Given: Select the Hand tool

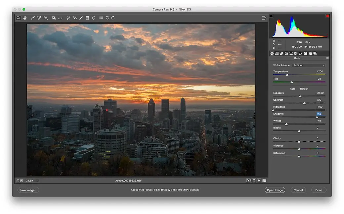Looking at the screenshot, I should pos(24,18).
